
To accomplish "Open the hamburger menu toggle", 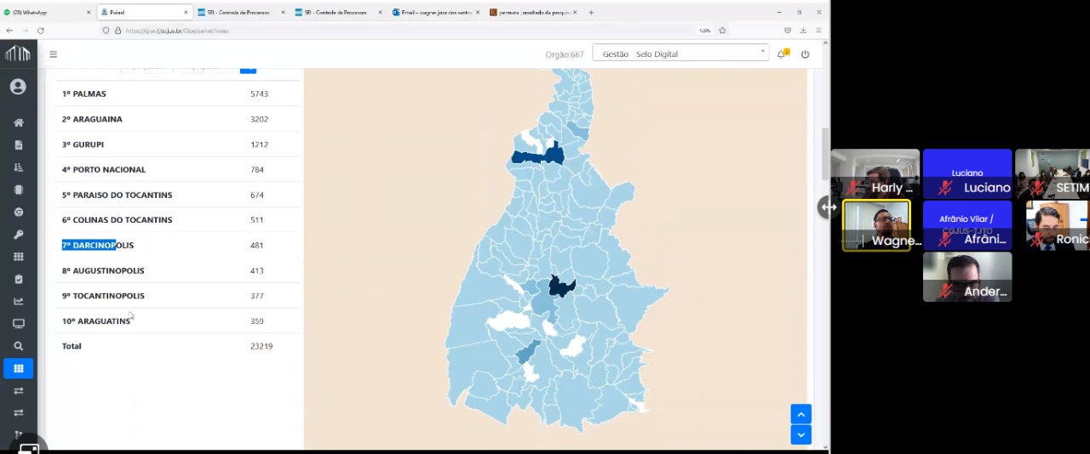I will pyautogui.click(x=53, y=54).
